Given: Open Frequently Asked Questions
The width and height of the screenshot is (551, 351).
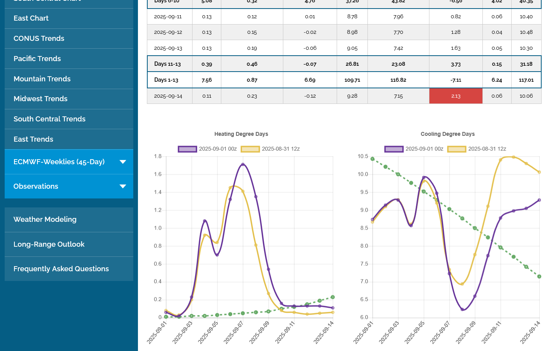Looking at the screenshot, I should tap(61, 269).
